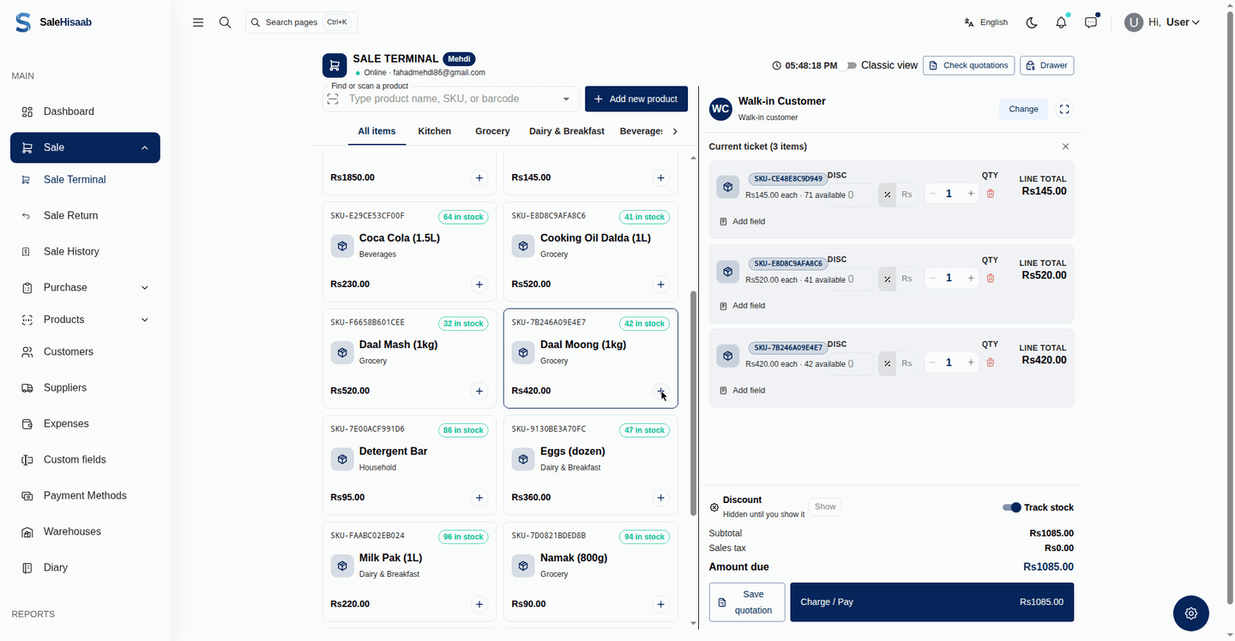Switch to dark mode via moon icon

[1032, 22]
